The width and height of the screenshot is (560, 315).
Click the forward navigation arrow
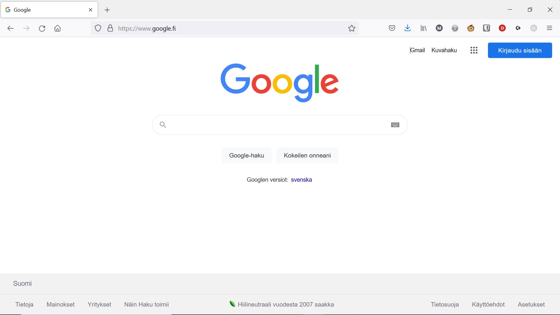point(26,28)
